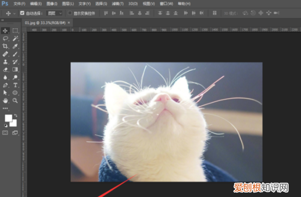Viewport: 301px width, 197px height.
Task: Select the Hand tool
Action: tap(5, 100)
